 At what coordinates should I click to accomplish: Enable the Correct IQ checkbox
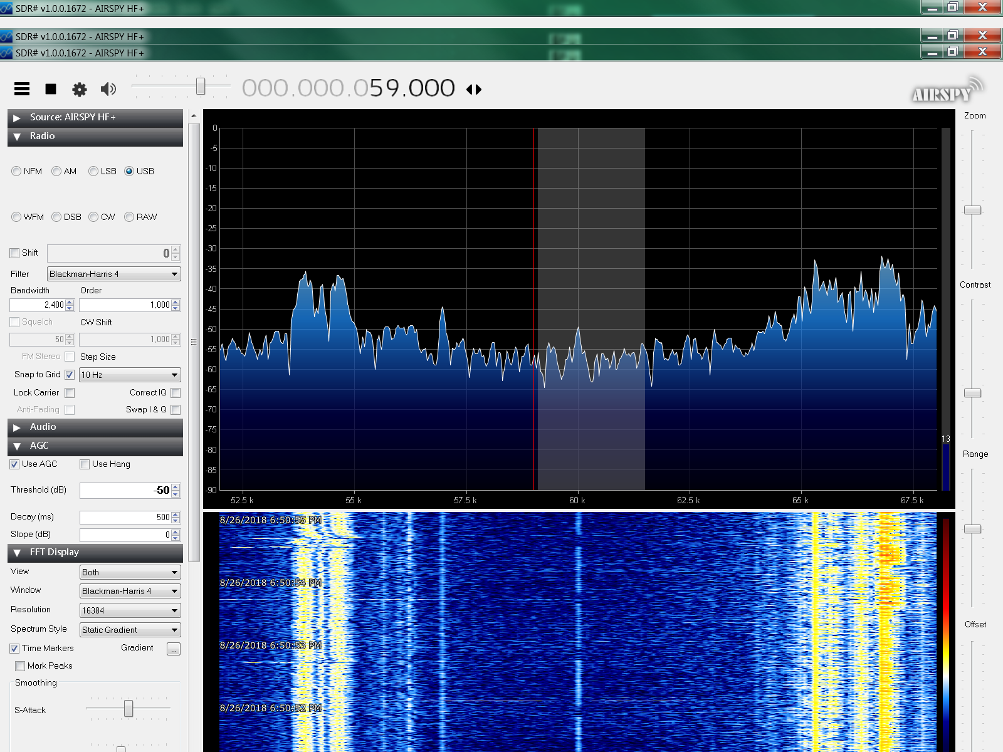[x=176, y=393]
